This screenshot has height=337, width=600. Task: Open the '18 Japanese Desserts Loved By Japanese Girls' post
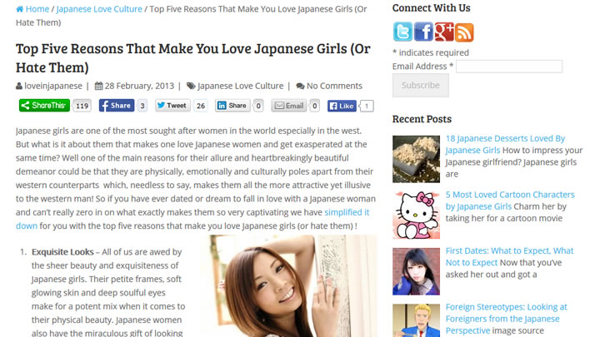pos(505,145)
